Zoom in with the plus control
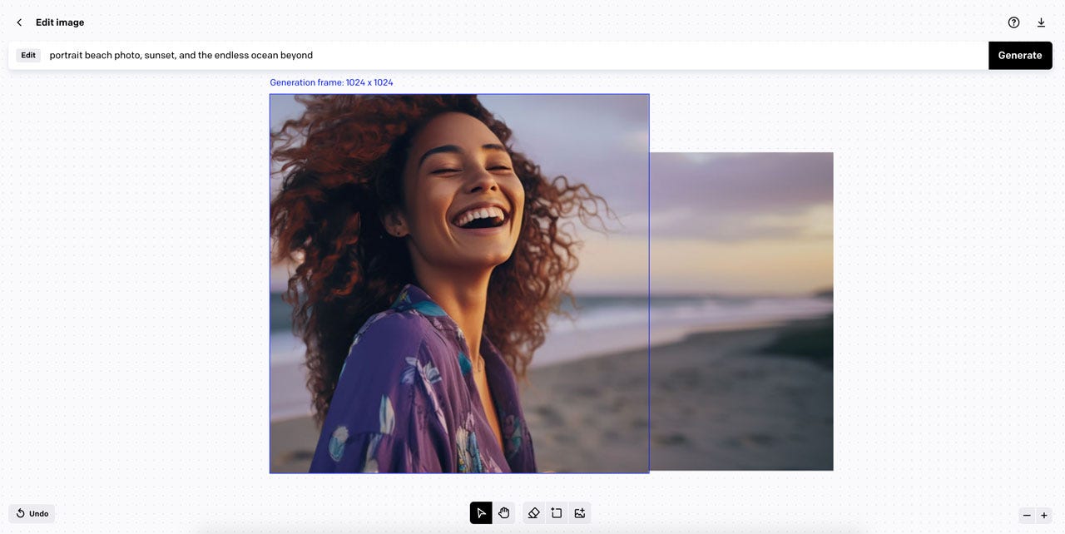The height and width of the screenshot is (534, 1065). pos(1044,516)
